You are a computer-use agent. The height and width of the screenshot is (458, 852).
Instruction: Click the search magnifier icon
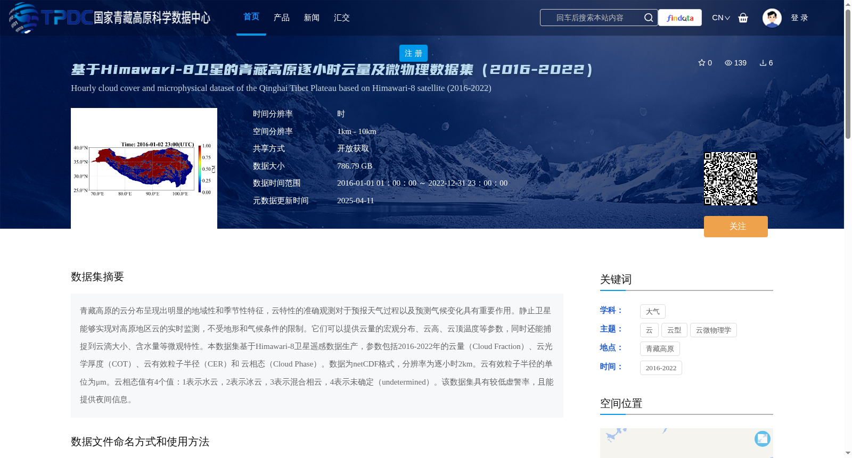click(649, 18)
